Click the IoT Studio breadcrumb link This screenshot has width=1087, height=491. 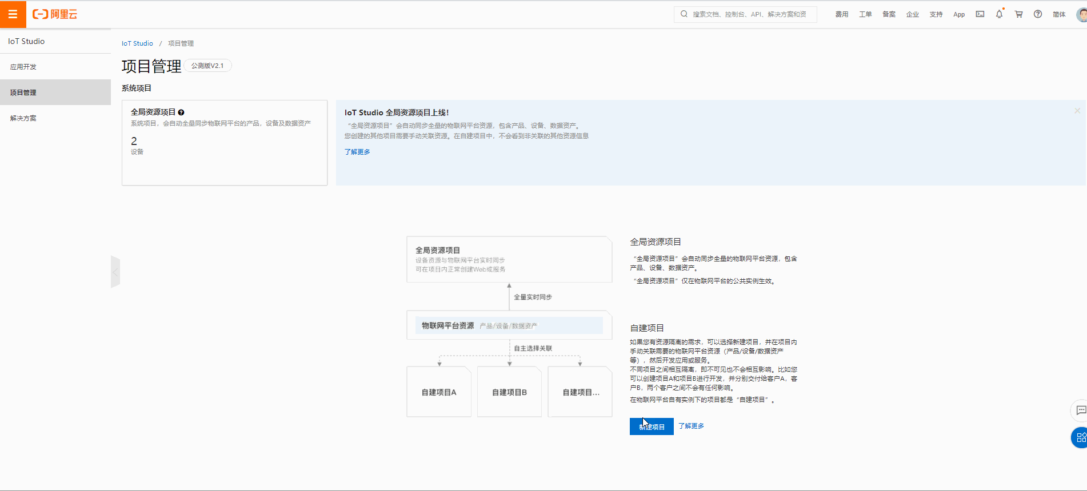[x=137, y=43]
